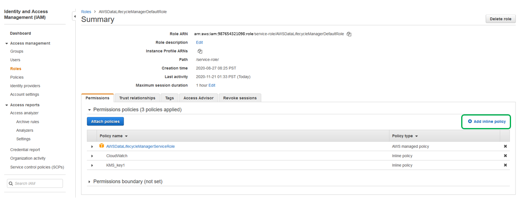Open Policies in sidebar
Image resolution: width=524 pixels, height=206 pixels.
click(x=17, y=77)
